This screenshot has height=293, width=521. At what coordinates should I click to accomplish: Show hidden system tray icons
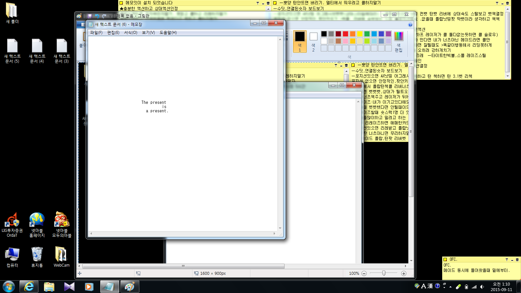pyautogui.click(x=450, y=287)
